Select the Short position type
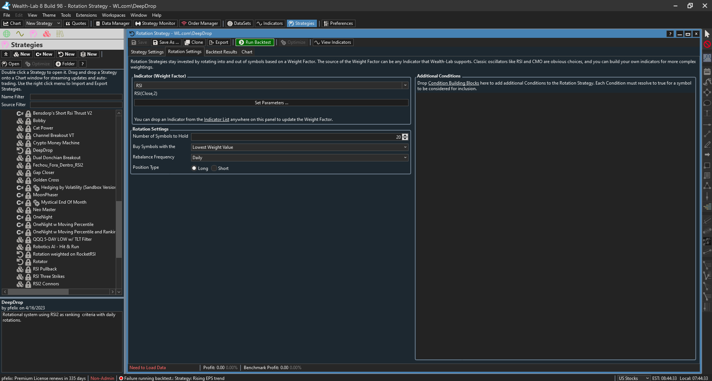712x381 pixels. [x=214, y=168]
